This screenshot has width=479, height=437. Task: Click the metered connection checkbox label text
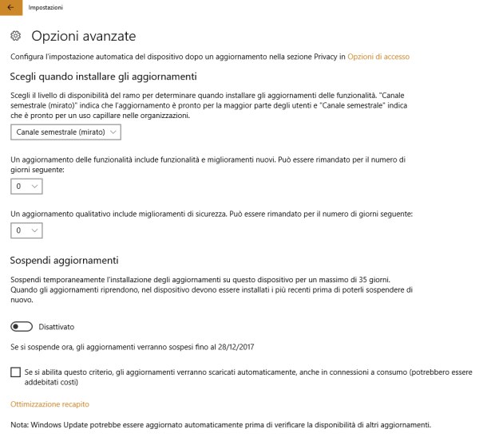pyautogui.click(x=248, y=377)
